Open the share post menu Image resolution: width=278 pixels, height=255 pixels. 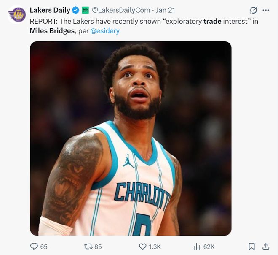[x=265, y=246]
